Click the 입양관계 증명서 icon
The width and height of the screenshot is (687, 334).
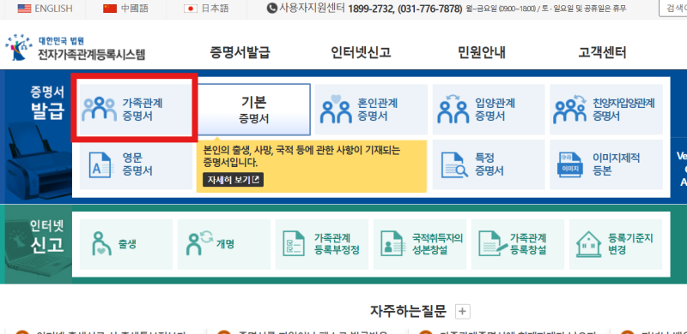pyautogui.click(x=453, y=109)
